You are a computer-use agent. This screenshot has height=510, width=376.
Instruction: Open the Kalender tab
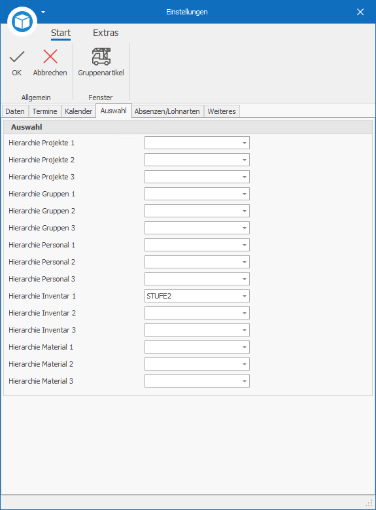point(78,111)
